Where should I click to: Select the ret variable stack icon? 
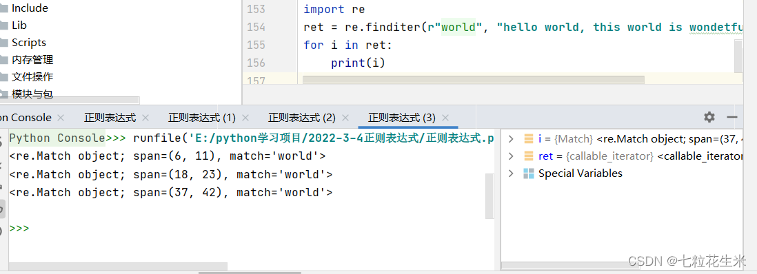pos(529,156)
